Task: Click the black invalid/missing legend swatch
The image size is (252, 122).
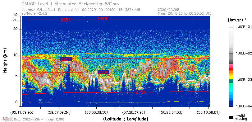Action: tap(231, 117)
